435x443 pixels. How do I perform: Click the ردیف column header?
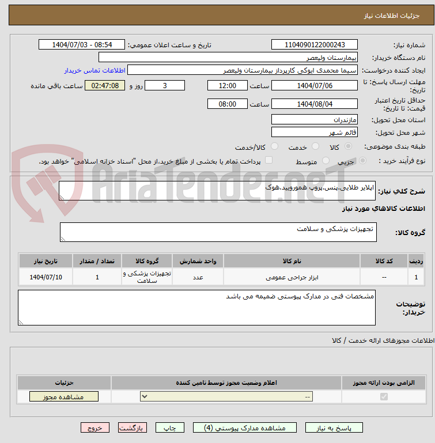416,261
